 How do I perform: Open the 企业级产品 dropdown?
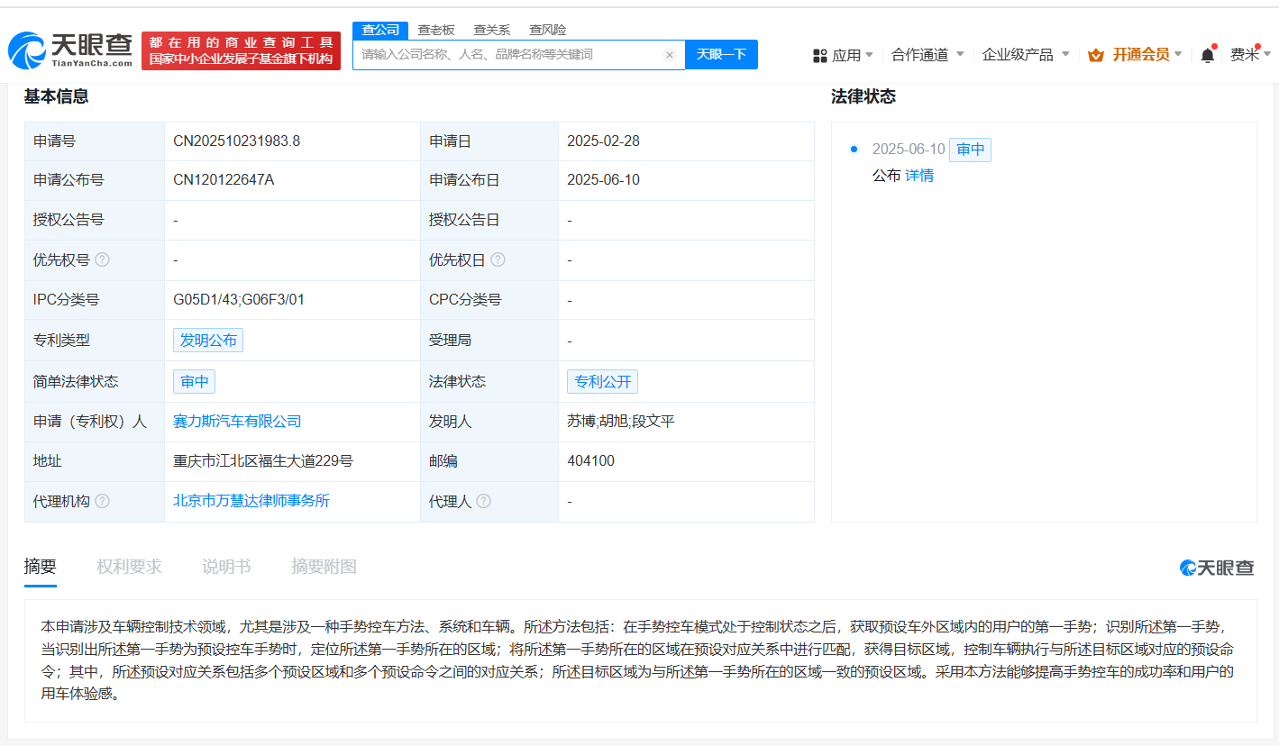click(x=1025, y=55)
